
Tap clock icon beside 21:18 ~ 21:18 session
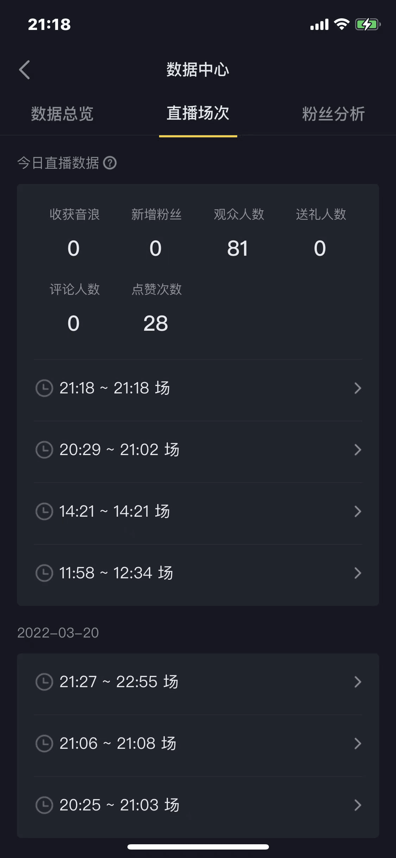[44, 388]
